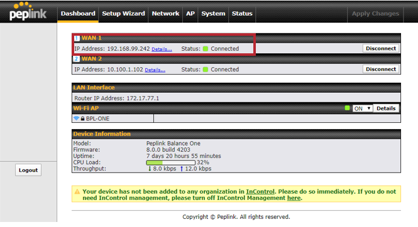418x227 pixels.
Task: Click the LAN Interface header
Action: point(94,87)
